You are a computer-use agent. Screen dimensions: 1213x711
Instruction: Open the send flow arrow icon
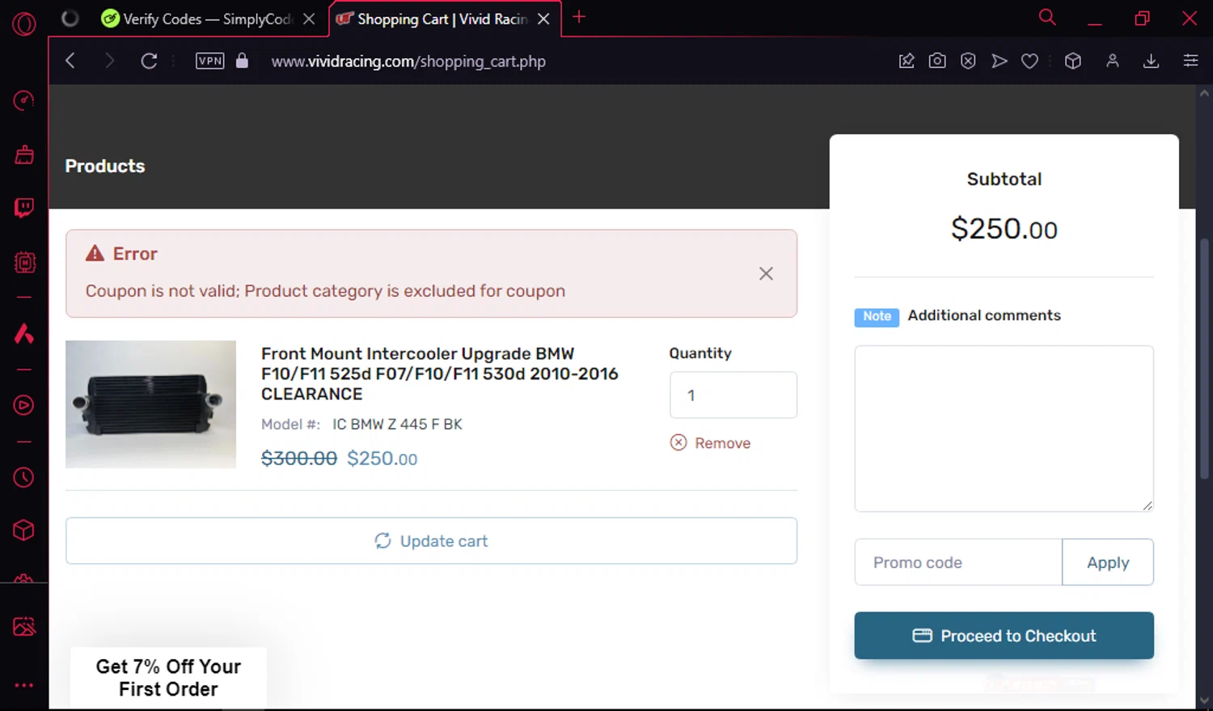pos(1000,61)
